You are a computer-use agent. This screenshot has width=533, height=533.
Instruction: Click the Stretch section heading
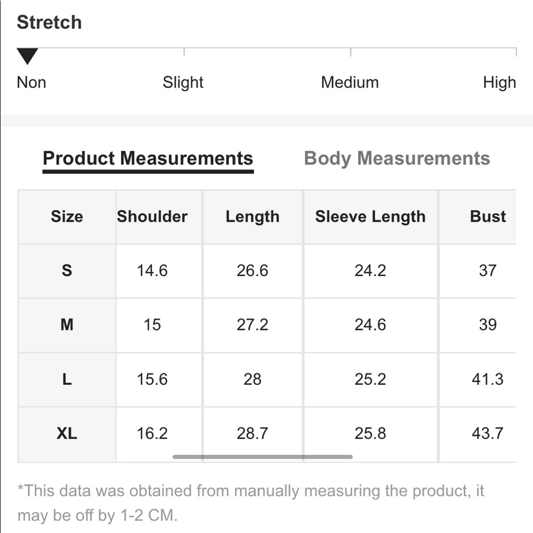[49, 22]
